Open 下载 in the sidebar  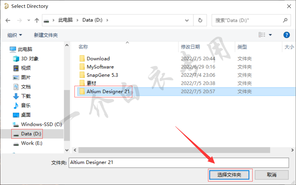[x=26, y=96]
